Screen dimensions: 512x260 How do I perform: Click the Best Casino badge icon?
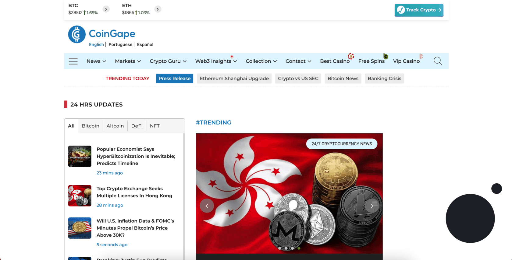click(351, 56)
